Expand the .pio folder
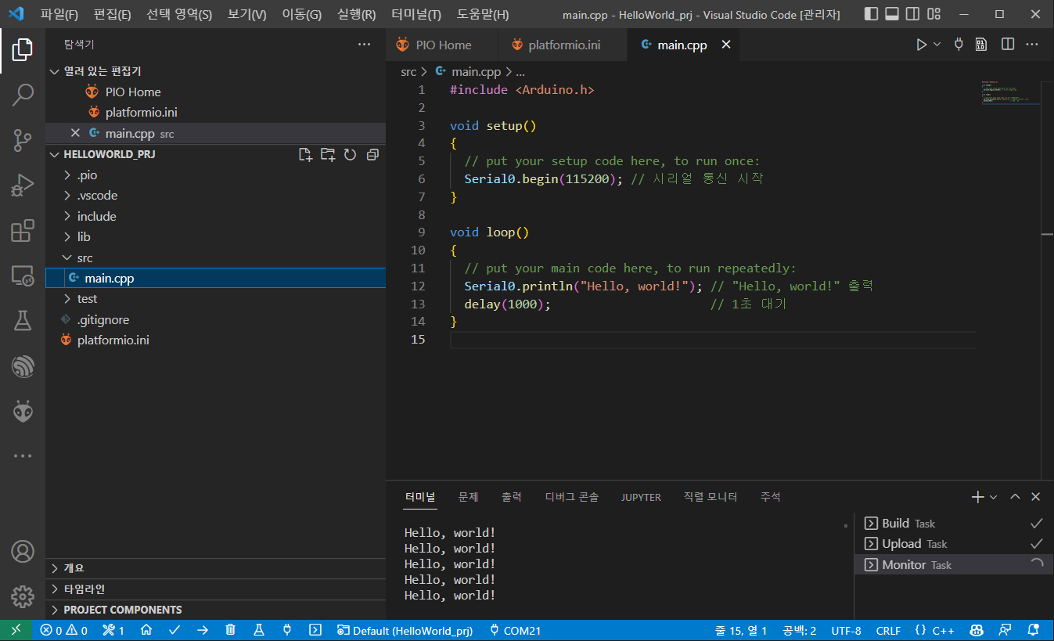The image size is (1054, 641). [x=216, y=175]
